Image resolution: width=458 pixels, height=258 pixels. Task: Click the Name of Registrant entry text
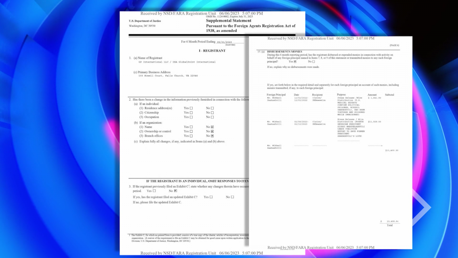point(177,62)
